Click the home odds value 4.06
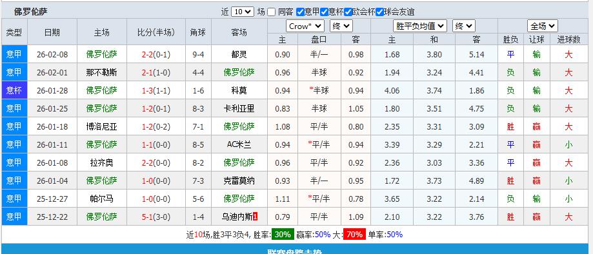This screenshot has height=254, width=593. 392,90
